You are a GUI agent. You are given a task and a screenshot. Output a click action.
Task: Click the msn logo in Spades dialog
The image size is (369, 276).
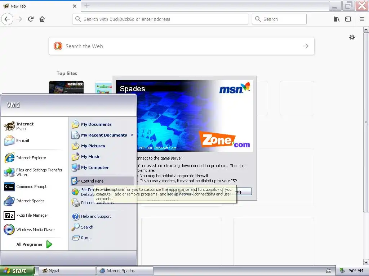234,88
